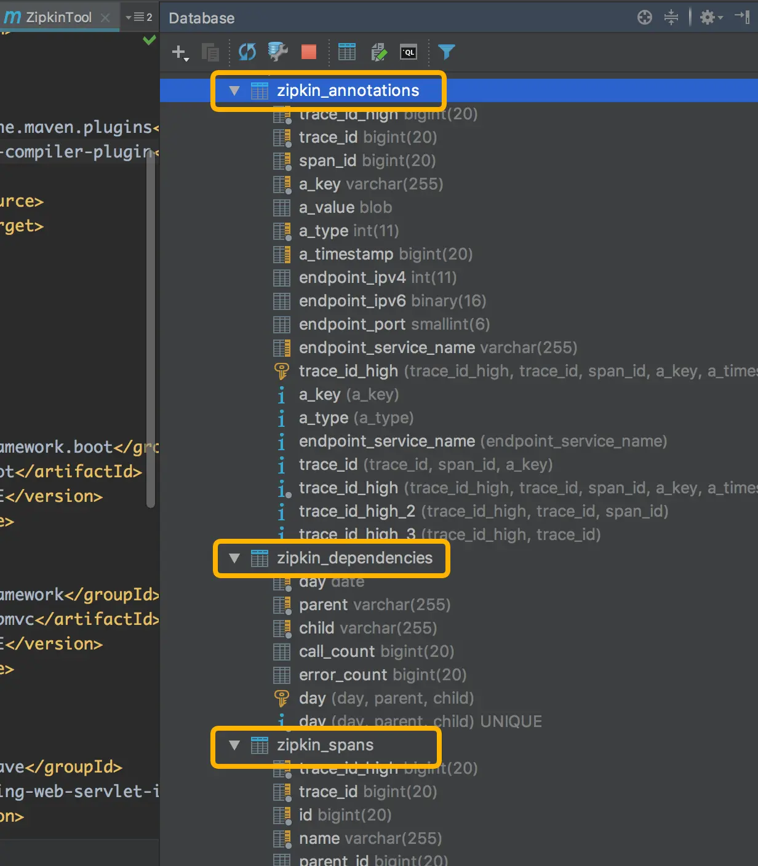Click the Collapse All icon in Database header
Image resolution: width=758 pixels, height=866 pixels.
671,17
